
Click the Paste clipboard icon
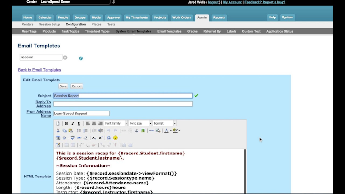click(71, 131)
